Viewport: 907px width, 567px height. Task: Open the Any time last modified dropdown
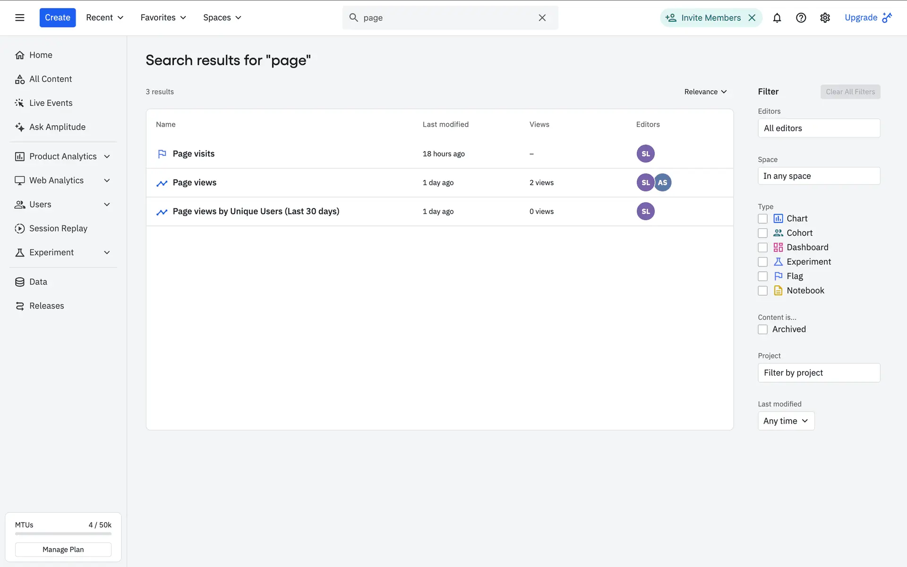tap(786, 421)
